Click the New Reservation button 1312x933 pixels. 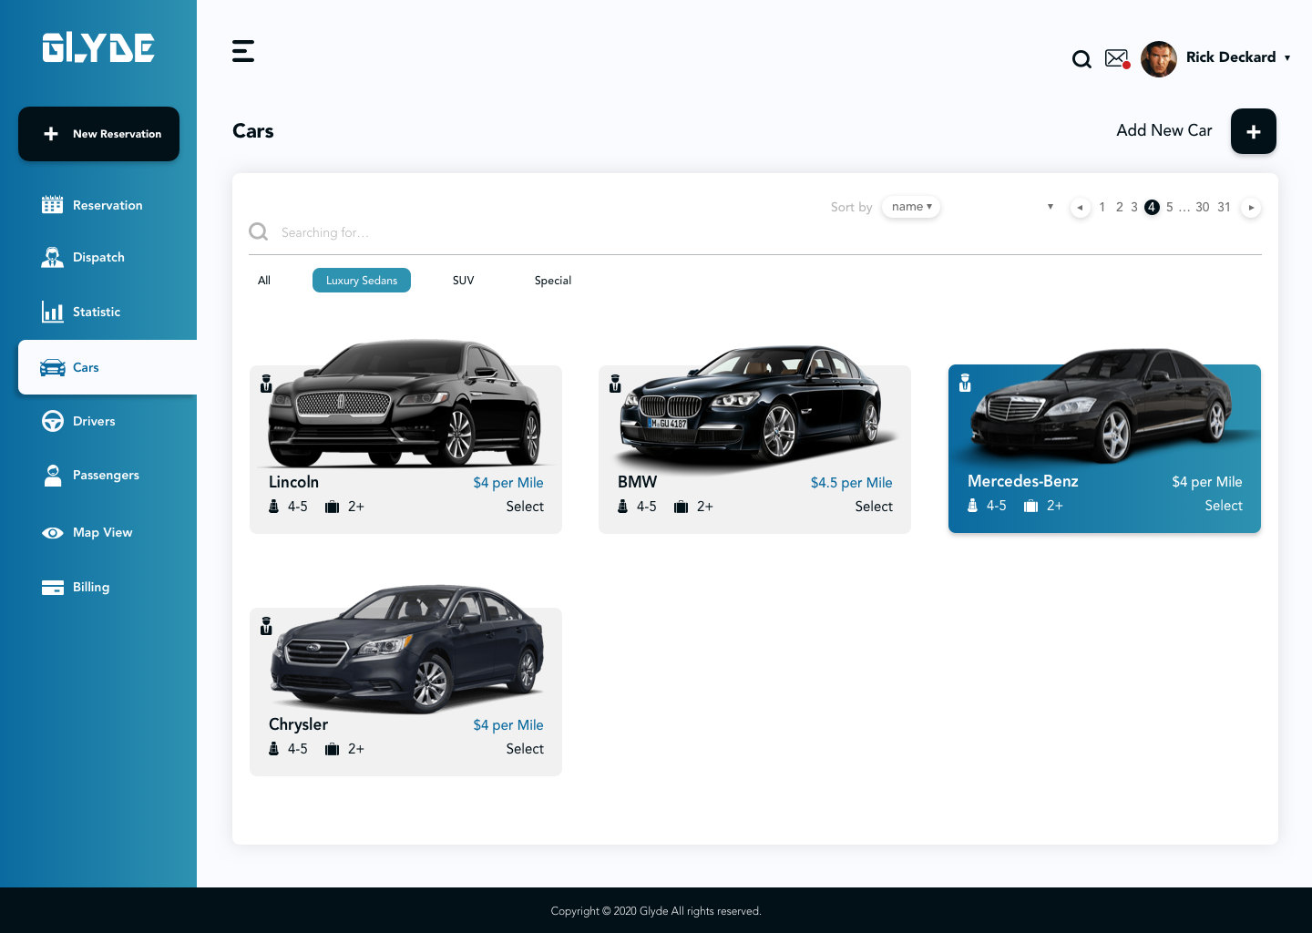coord(98,134)
